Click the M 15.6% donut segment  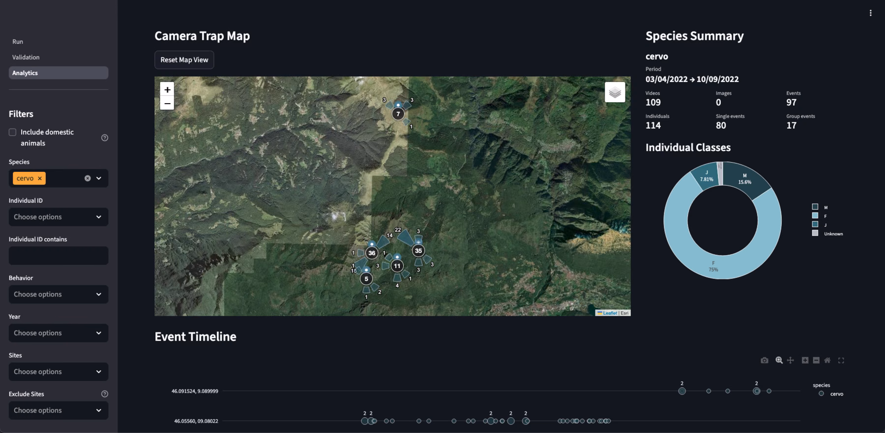(x=745, y=179)
